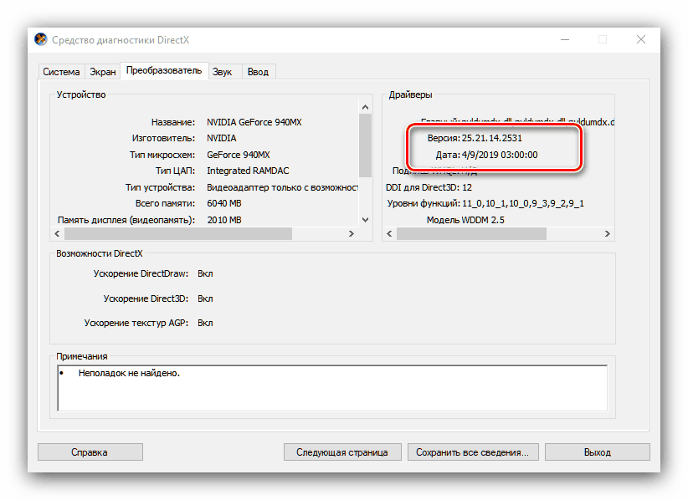Image resolution: width=688 pixels, height=500 pixels.
Task: Click down arrow of Устройство vertical scrollbar
Action: coord(365,220)
